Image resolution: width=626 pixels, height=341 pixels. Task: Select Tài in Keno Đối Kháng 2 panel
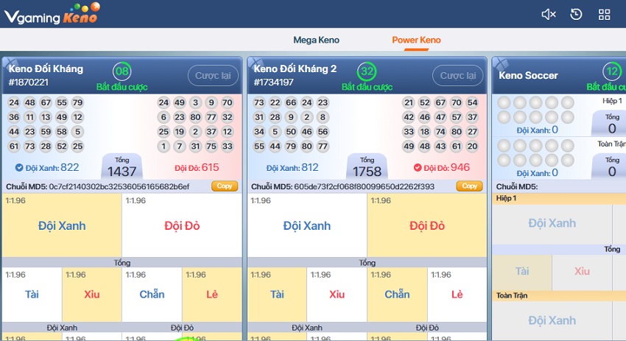[277, 295]
